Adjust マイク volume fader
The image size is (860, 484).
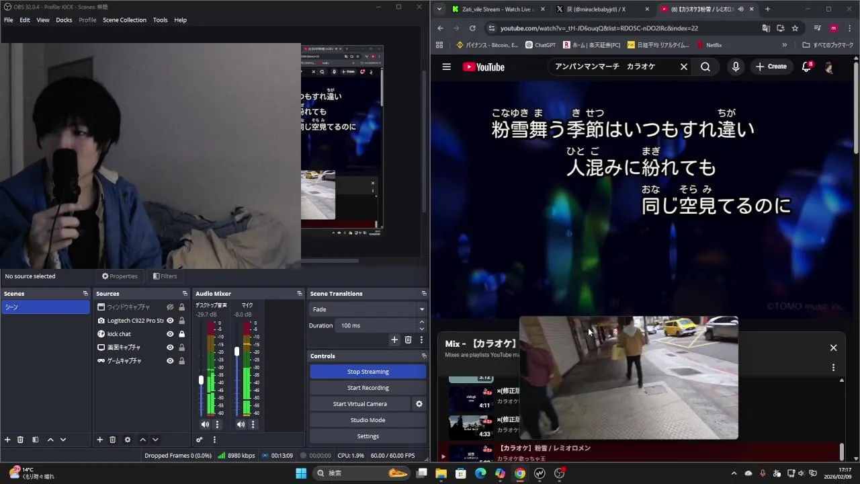236,352
